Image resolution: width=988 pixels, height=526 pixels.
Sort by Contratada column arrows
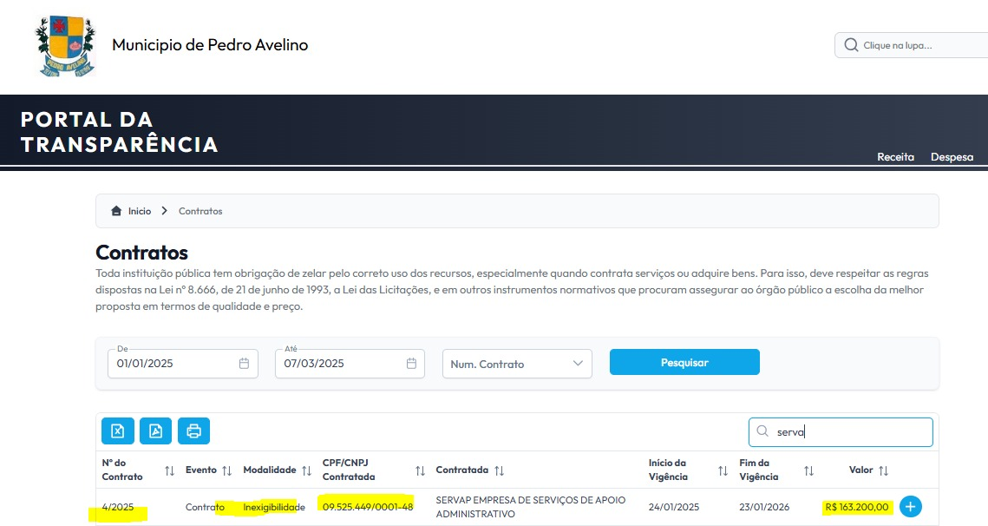(499, 470)
